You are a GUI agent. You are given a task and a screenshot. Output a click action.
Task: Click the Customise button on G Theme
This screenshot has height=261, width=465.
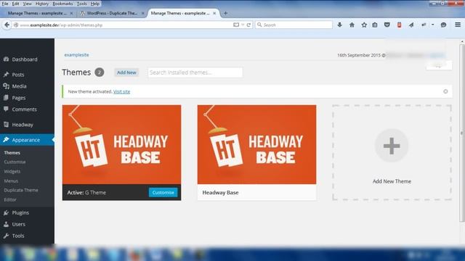click(x=163, y=192)
